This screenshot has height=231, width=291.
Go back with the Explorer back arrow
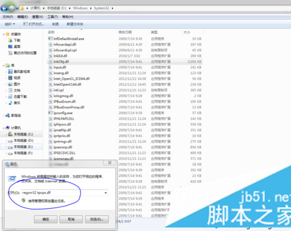pos(4,8)
